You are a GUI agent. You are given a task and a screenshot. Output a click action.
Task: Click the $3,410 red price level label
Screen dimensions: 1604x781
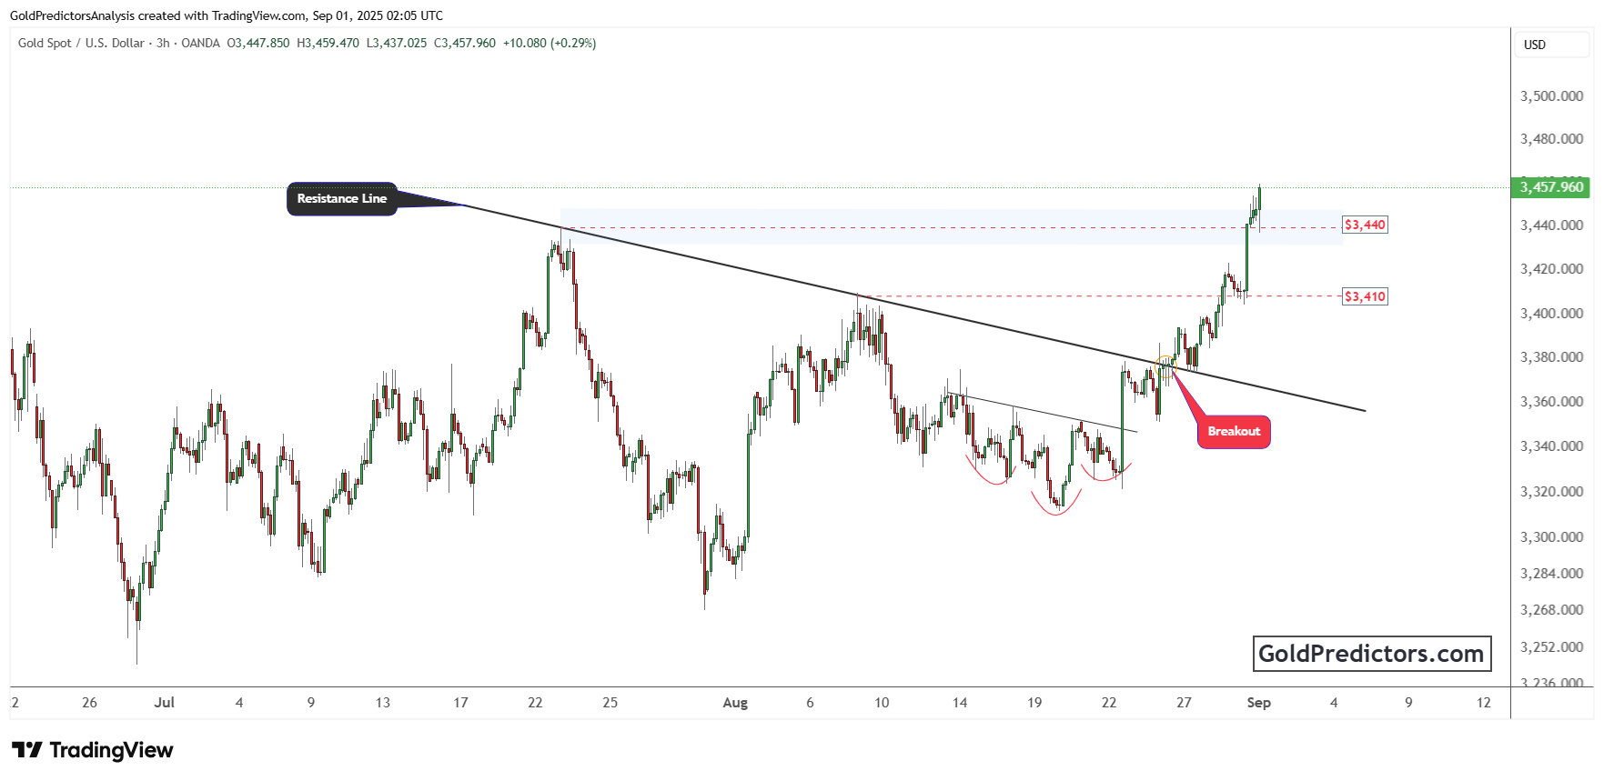[x=1365, y=296]
